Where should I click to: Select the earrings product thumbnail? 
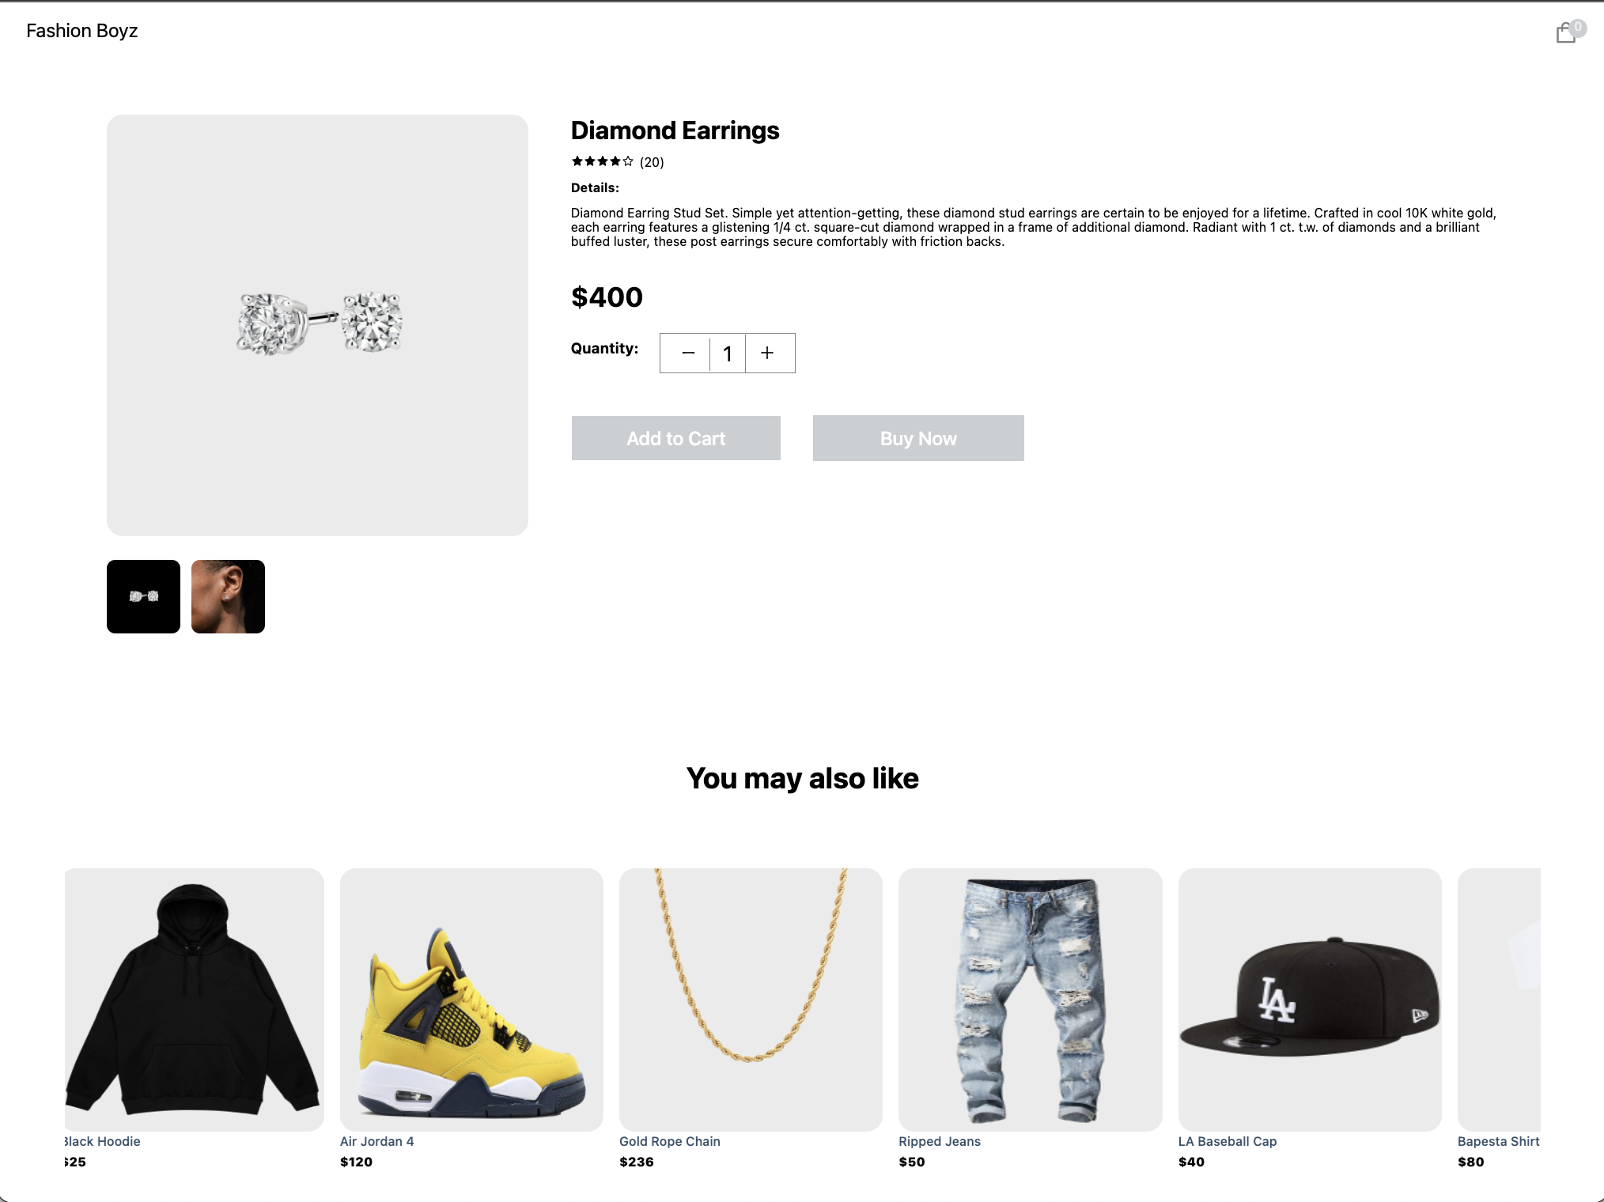click(x=143, y=596)
